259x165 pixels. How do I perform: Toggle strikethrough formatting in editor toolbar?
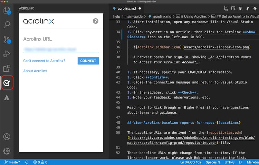tap(255, 8)
